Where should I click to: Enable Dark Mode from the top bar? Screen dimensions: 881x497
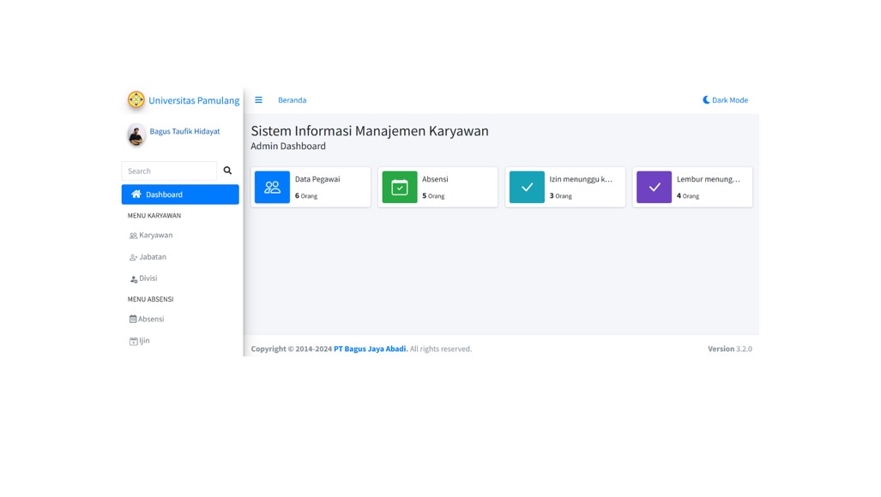tap(726, 100)
